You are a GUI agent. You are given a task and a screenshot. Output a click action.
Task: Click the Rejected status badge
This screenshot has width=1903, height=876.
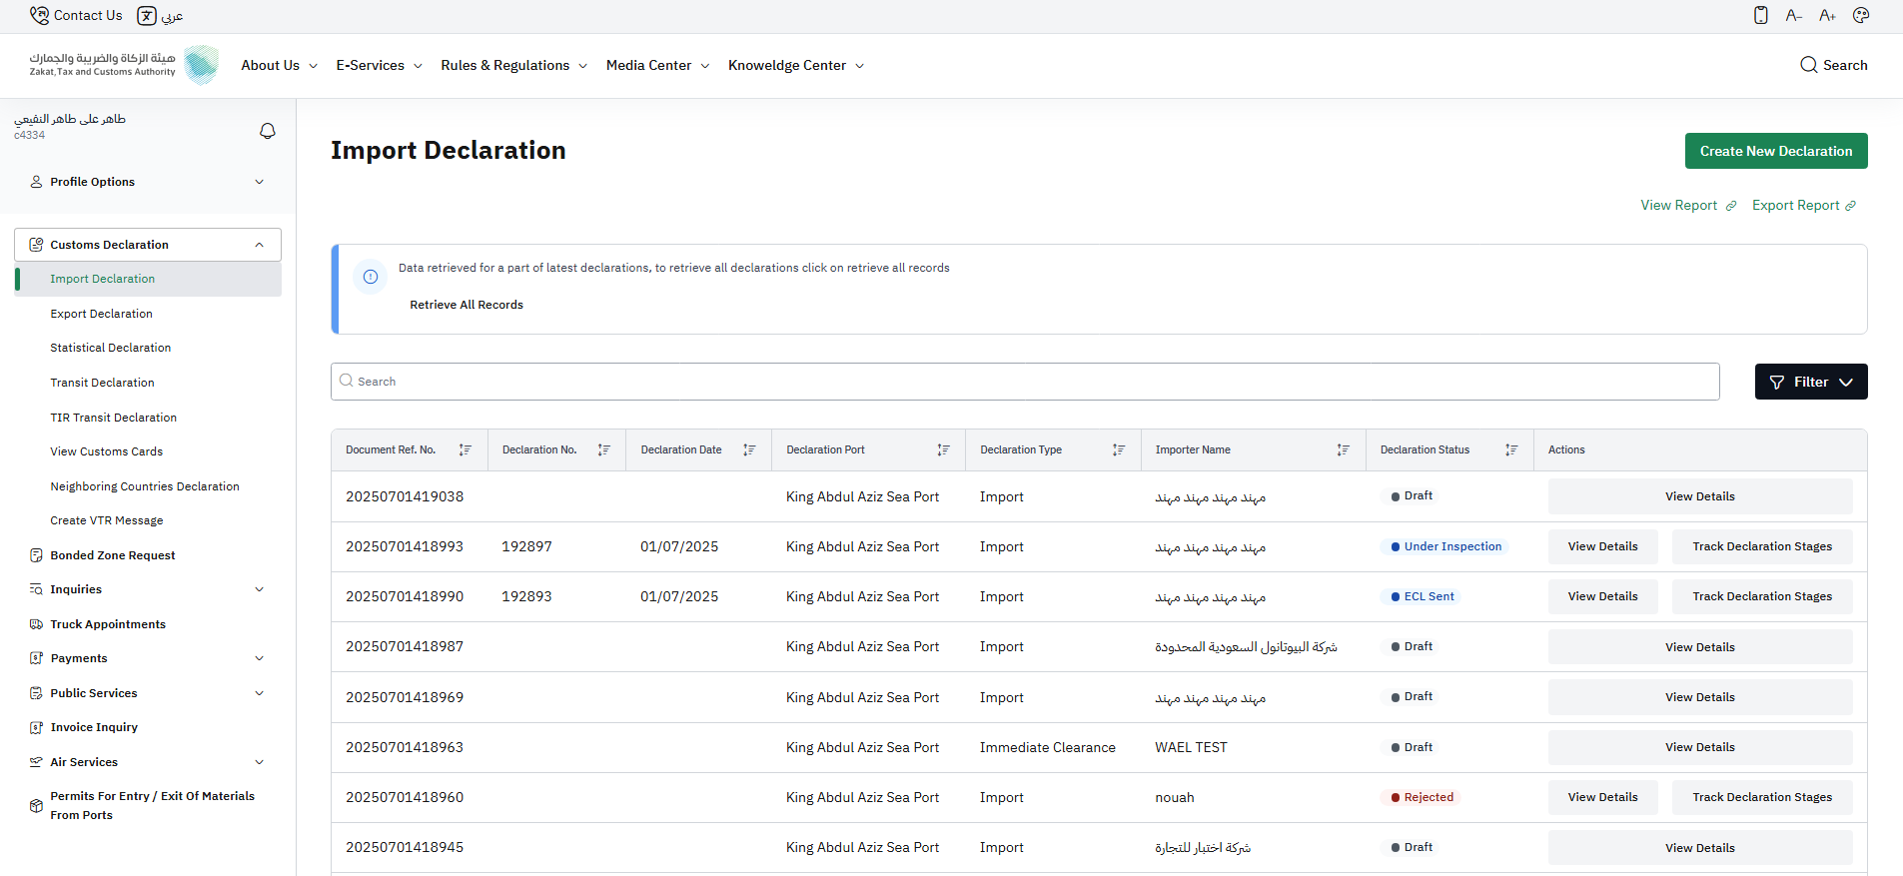[x=1422, y=797]
